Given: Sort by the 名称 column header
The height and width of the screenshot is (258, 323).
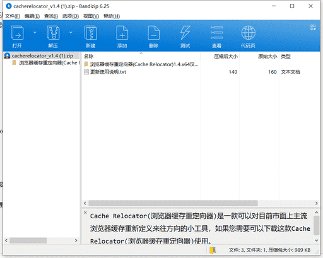Looking at the screenshot, I should 88,56.
